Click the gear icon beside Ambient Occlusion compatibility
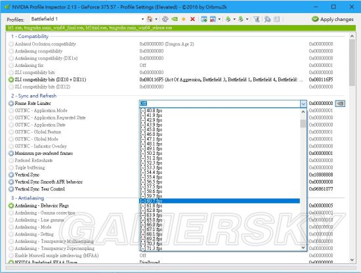361x273 pixels. pos(11,44)
